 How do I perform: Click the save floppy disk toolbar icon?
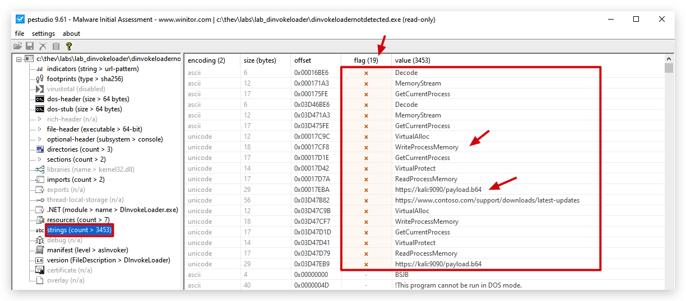click(30, 46)
